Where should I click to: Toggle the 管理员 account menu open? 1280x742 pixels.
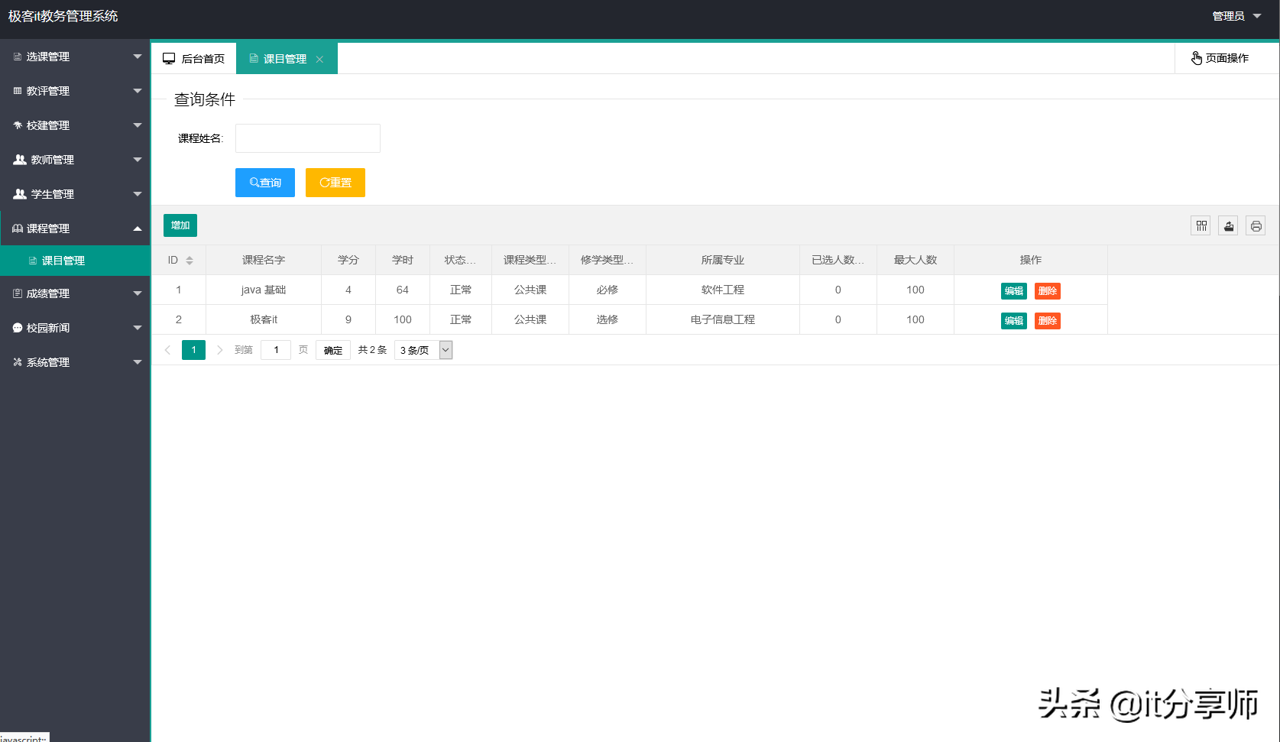tap(1236, 15)
